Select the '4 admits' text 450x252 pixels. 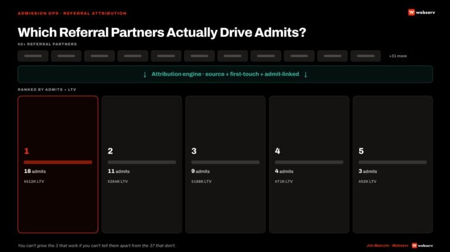tap(284, 171)
